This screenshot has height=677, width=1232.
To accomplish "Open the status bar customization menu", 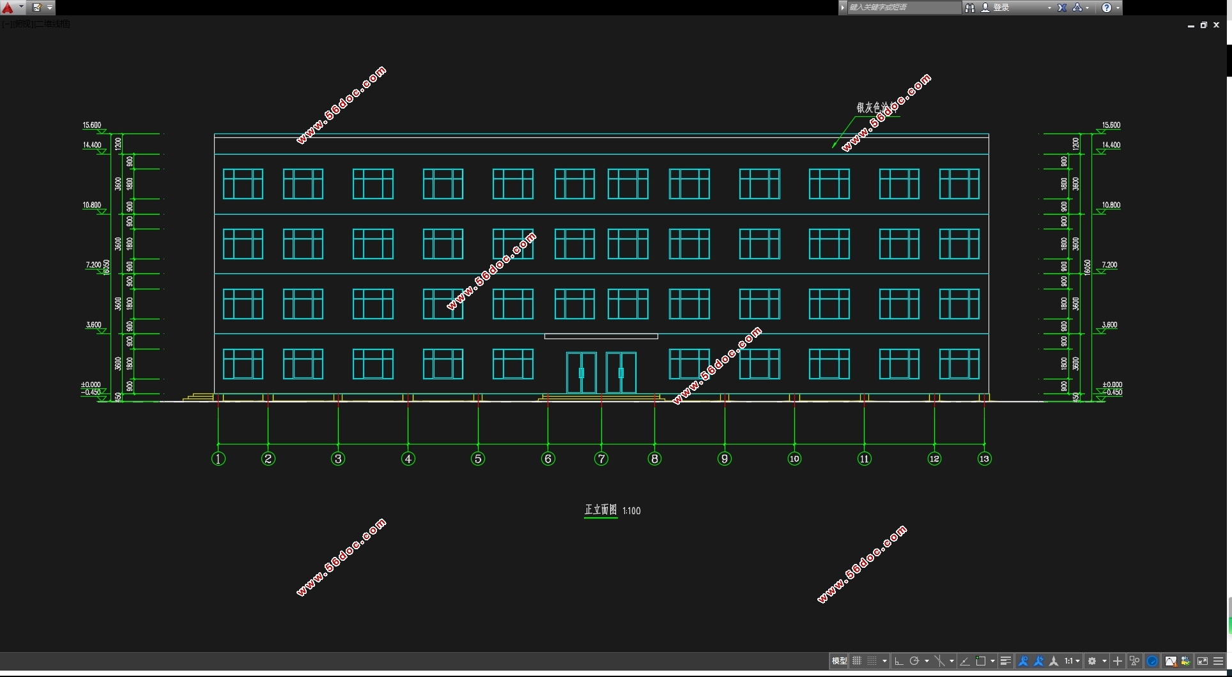I will pyautogui.click(x=1219, y=661).
